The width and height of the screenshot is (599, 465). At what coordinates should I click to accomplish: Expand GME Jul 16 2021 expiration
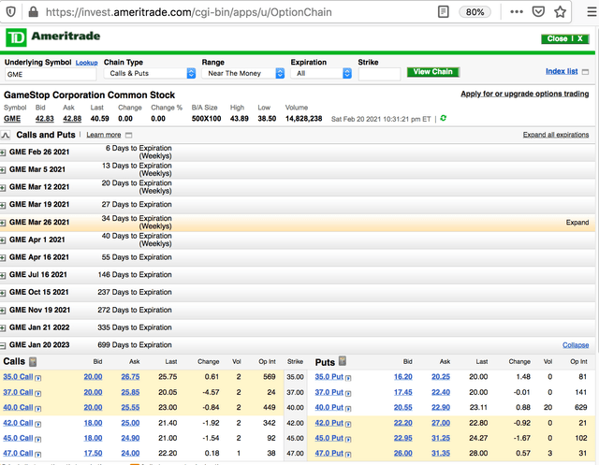tap(3, 276)
